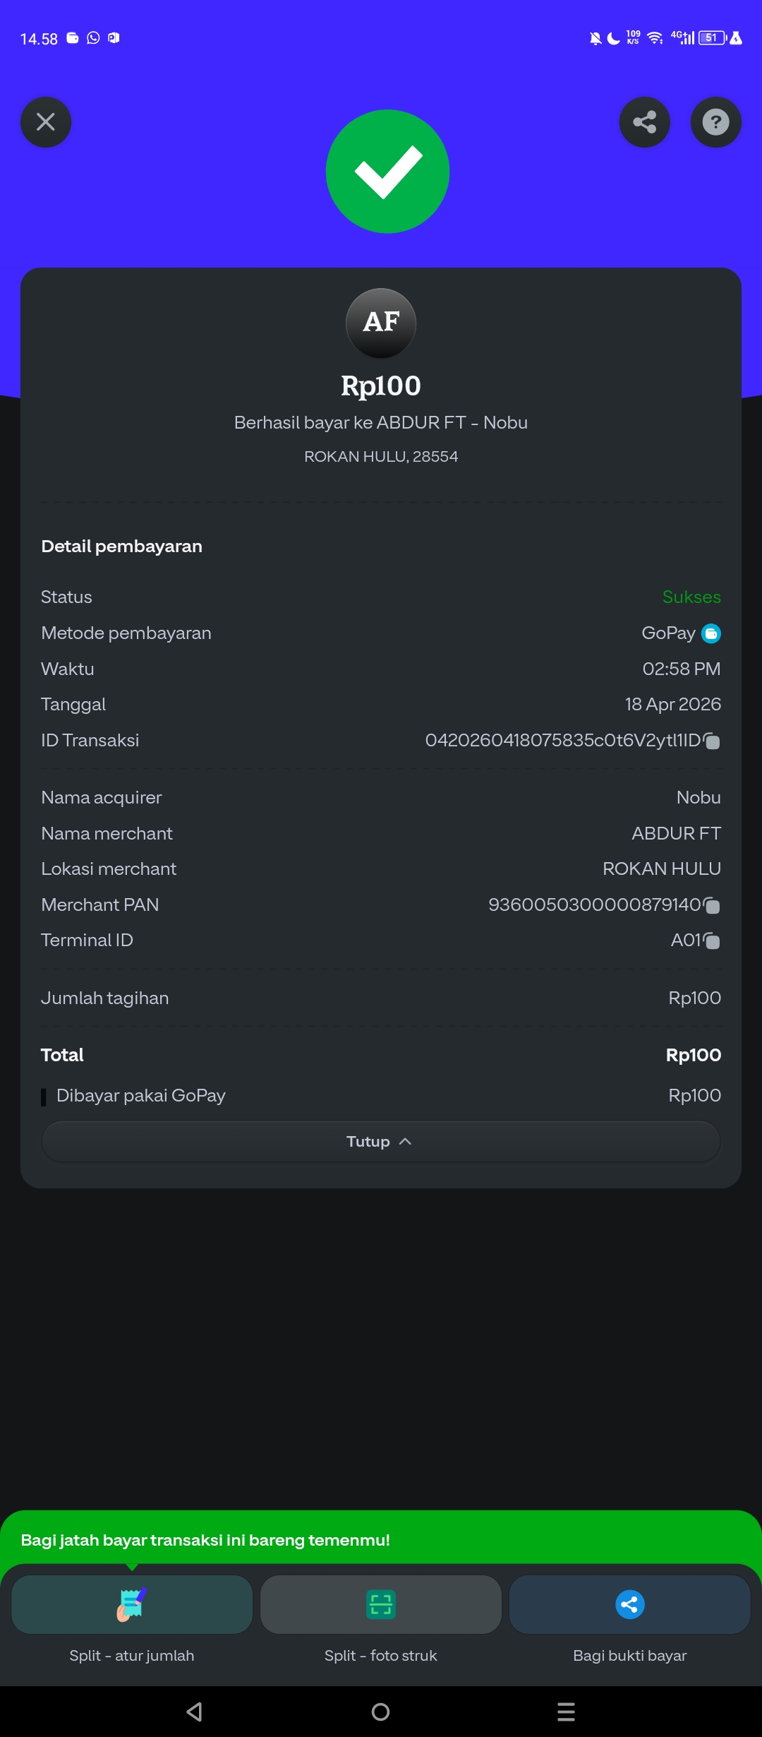Collapse details with Tutup button
Image resolution: width=762 pixels, height=1737 pixels.
point(380,1142)
